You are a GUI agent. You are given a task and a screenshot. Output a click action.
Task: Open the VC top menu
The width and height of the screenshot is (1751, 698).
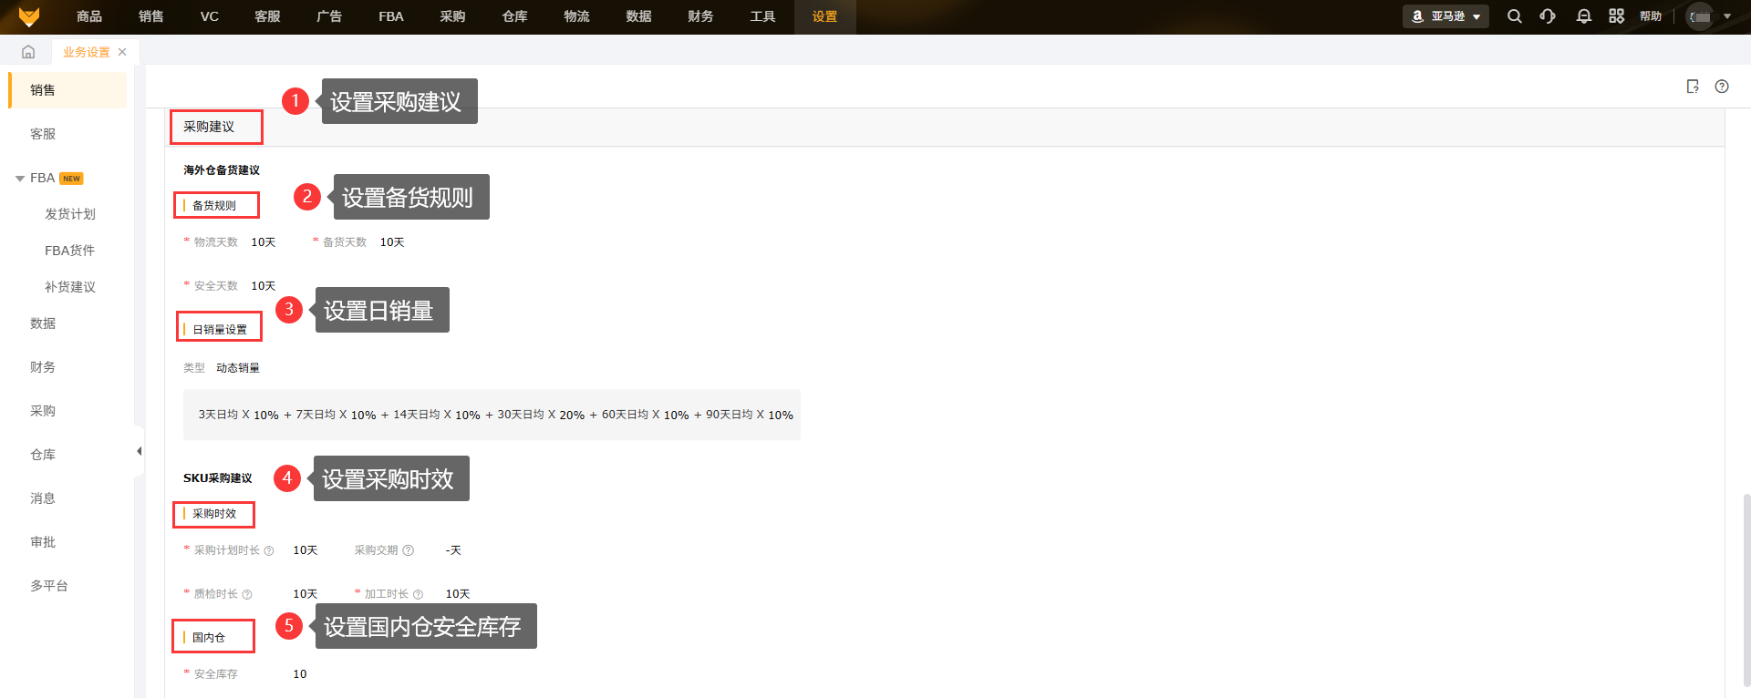pos(210,16)
